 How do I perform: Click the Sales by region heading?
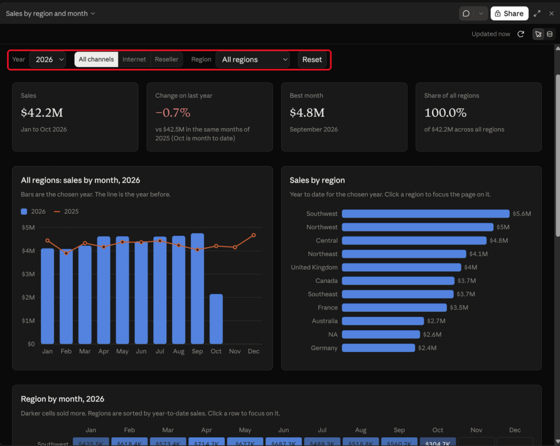coord(317,180)
